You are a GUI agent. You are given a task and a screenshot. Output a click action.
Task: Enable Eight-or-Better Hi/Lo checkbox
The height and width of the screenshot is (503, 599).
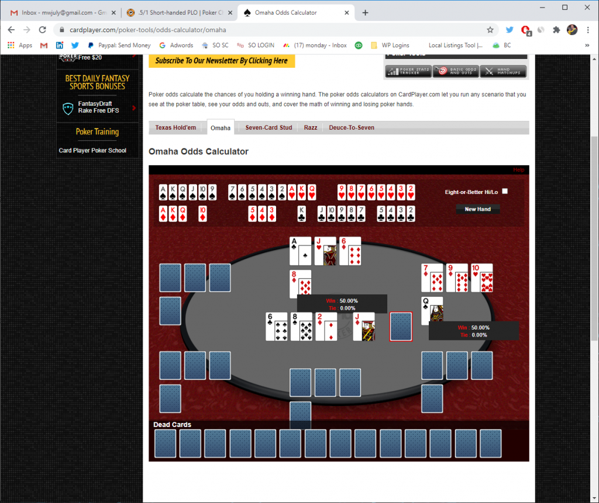505,191
